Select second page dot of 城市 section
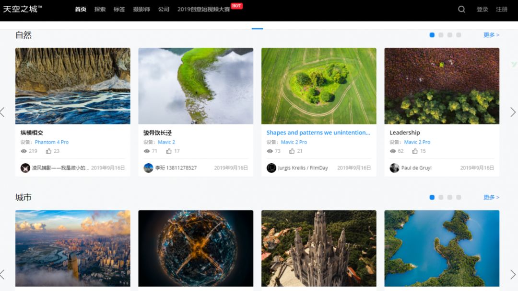 pyautogui.click(x=441, y=197)
